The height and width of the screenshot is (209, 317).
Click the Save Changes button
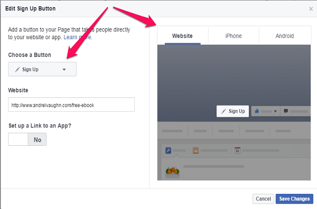294,199
